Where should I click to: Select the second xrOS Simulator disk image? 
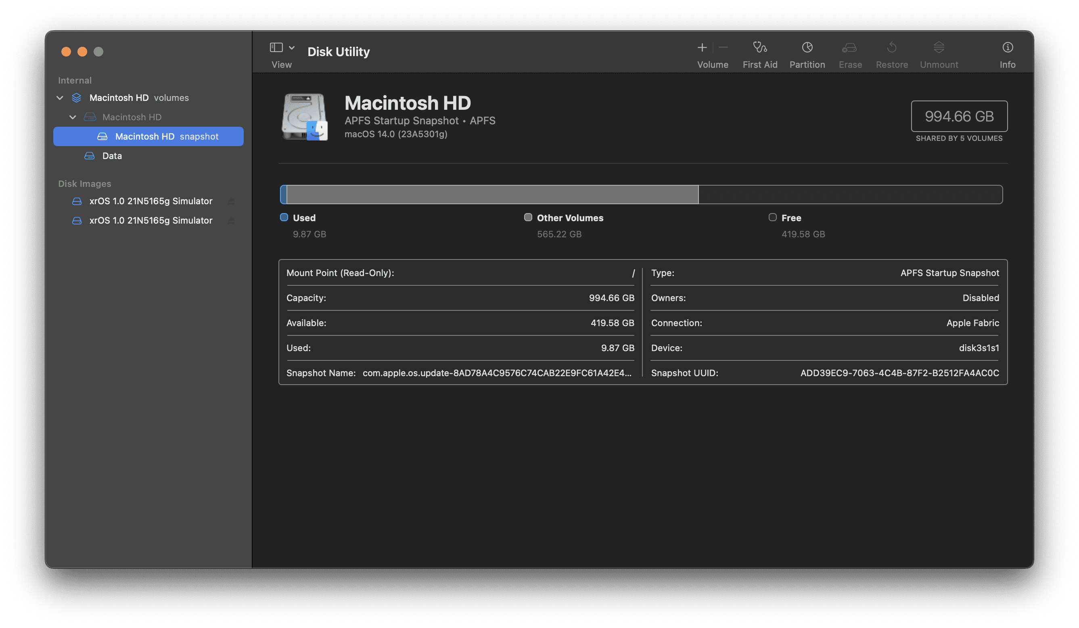pyautogui.click(x=148, y=220)
